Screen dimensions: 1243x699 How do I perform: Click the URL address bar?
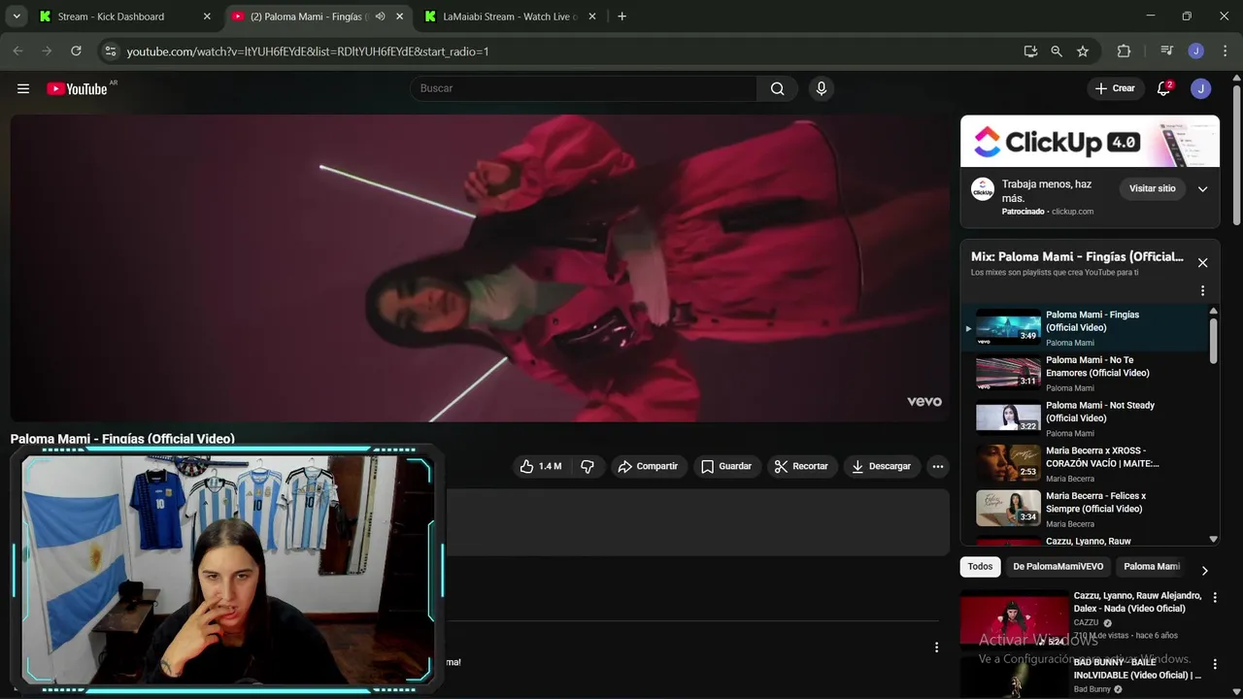pyautogui.click(x=563, y=51)
